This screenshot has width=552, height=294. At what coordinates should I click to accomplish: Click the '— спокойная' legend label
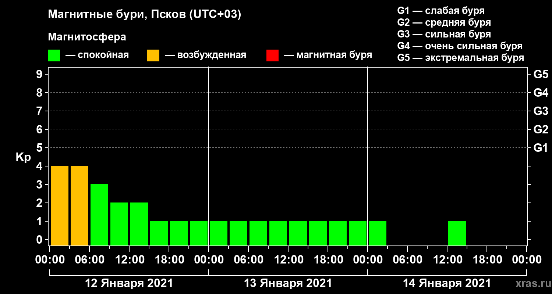[x=97, y=55]
